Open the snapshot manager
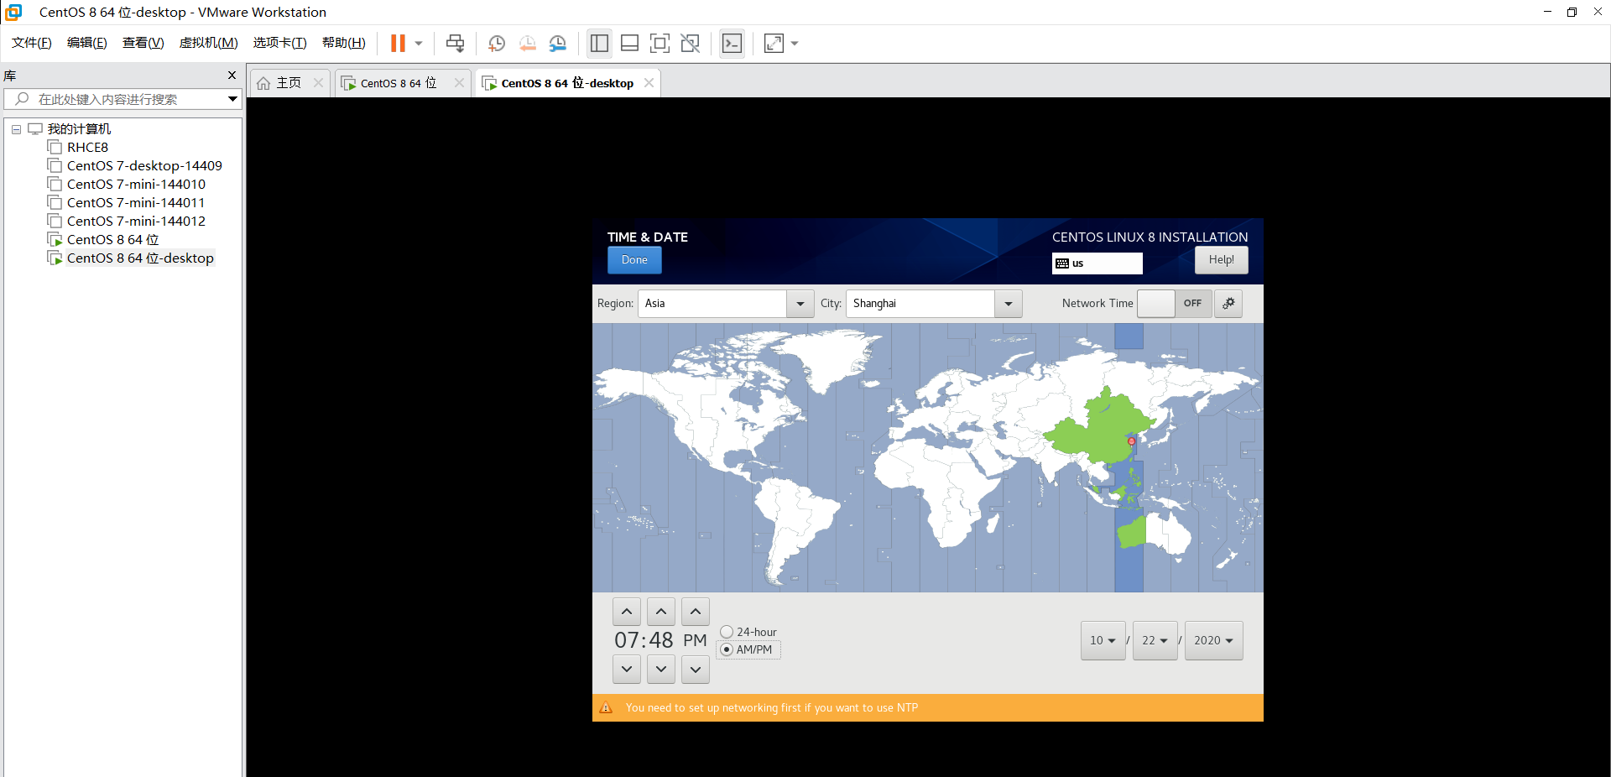Screen dimensions: 1611x777 point(557,44)
